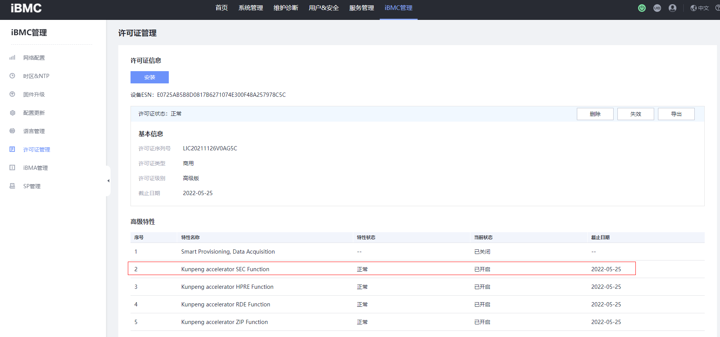Select the Kunpeng accelerator SEC Function row
This screenshot has width=720, height=337.
[418, 269]
